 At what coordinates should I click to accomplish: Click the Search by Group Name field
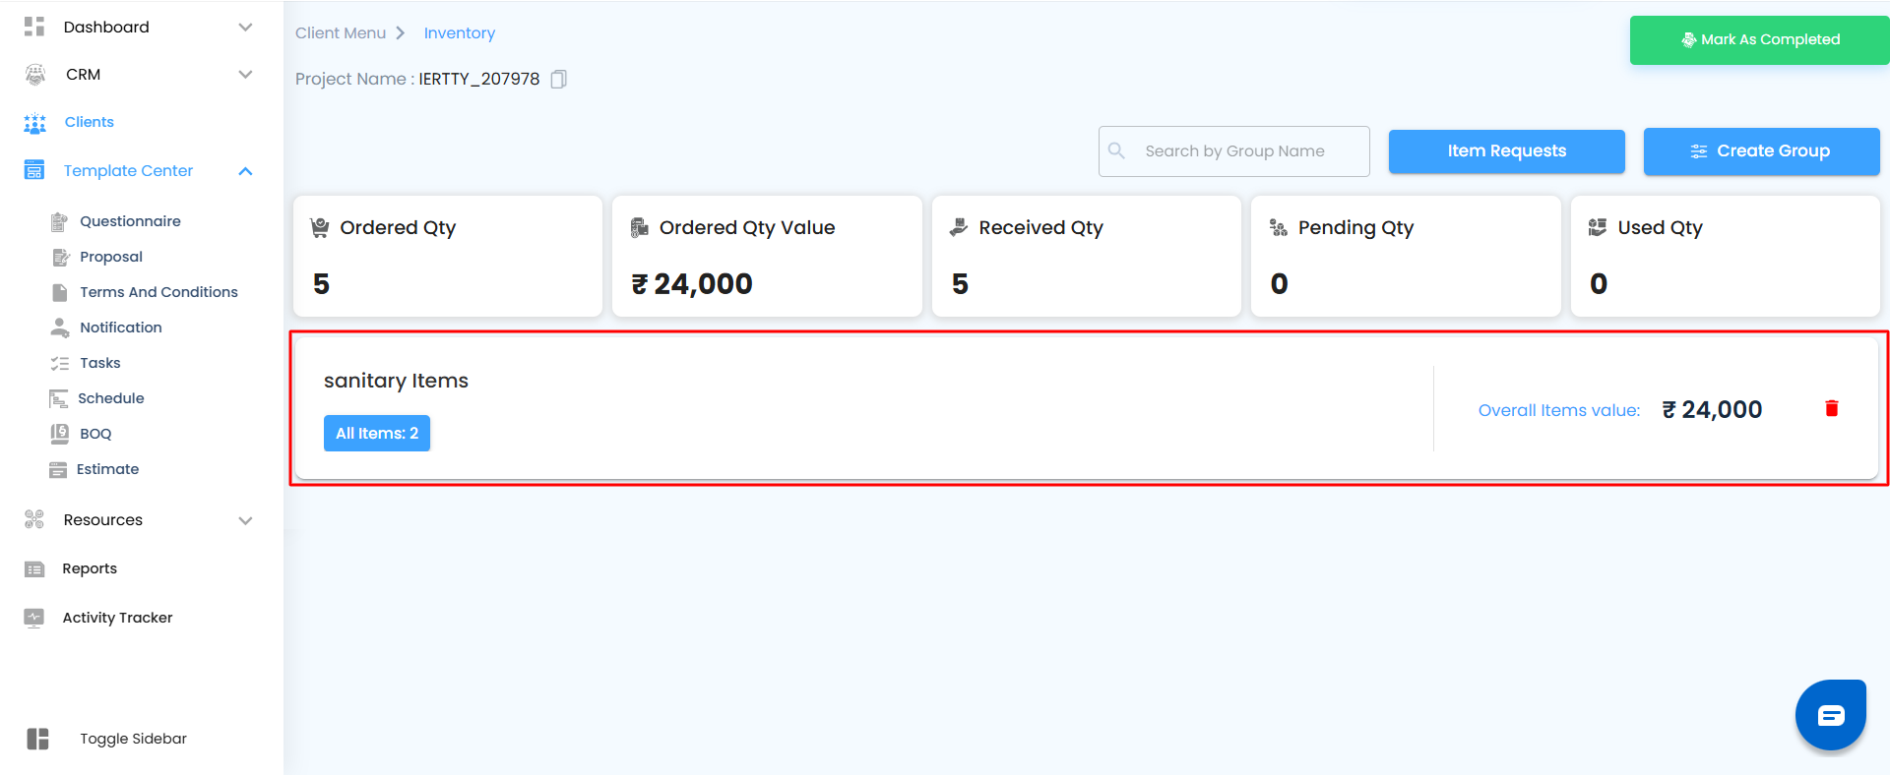pyautogui.click(x=1245, y=151)
